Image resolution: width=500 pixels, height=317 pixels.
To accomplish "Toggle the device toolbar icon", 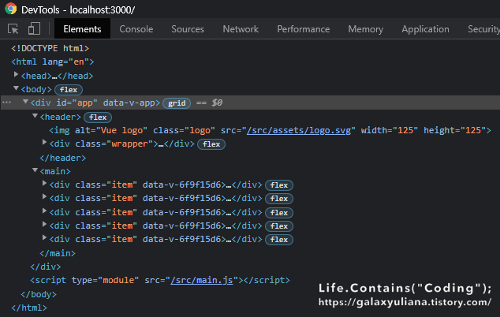I will click(34, 28).
